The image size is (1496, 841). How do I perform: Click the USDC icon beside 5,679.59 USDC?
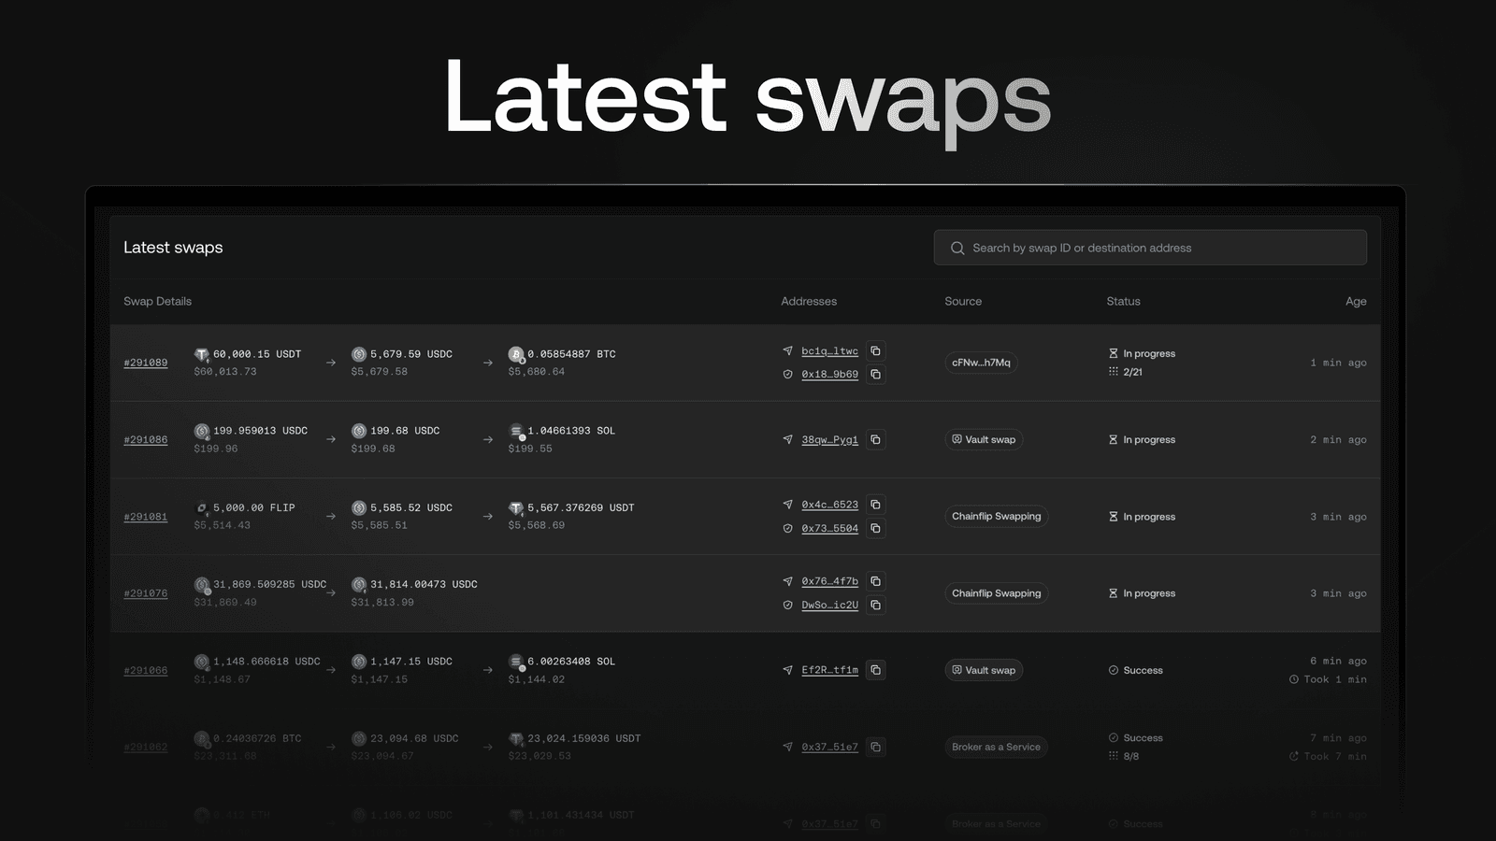point(358,354)
